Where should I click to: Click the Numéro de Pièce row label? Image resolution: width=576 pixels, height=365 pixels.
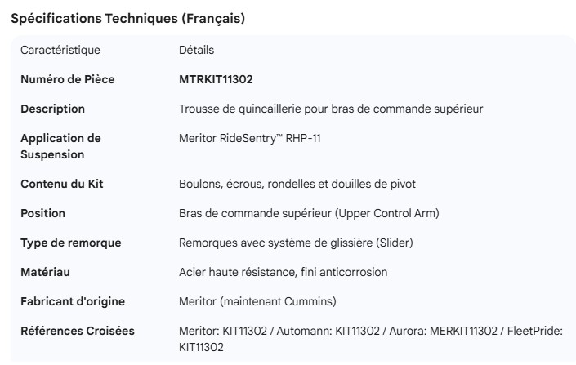point(67,80)
